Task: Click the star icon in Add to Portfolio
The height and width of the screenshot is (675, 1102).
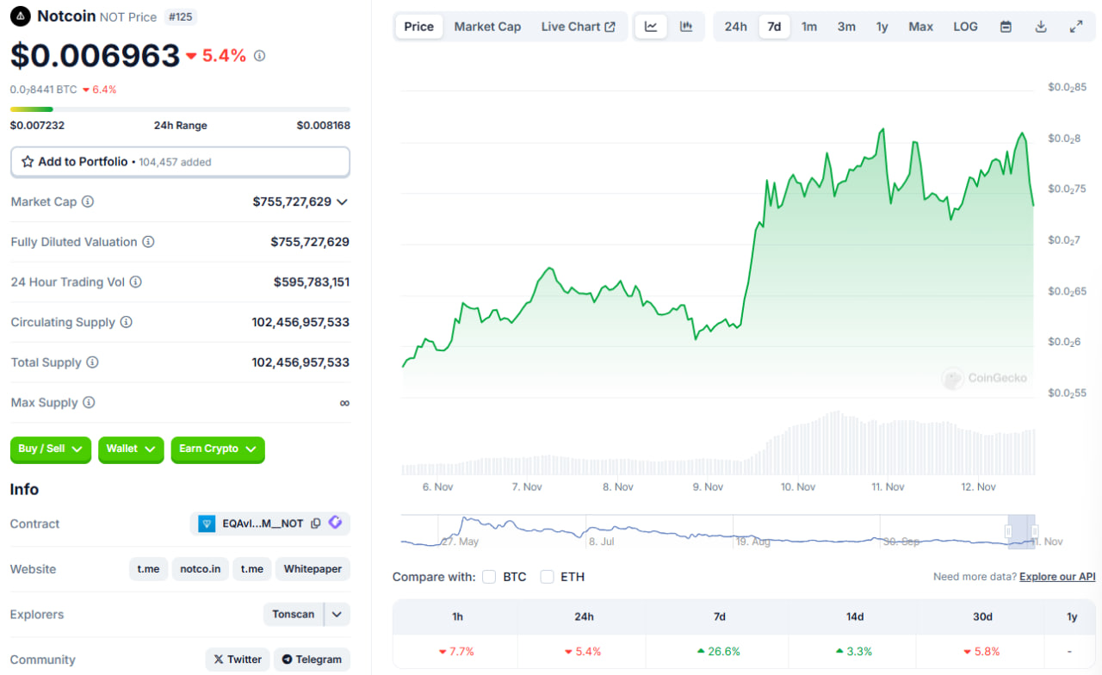Action: [28, 162]
